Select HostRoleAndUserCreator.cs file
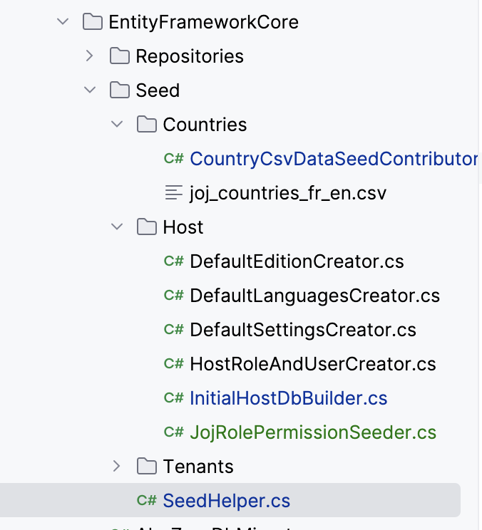This screenshot has width=482, height=530. click(x=312, y=364)
